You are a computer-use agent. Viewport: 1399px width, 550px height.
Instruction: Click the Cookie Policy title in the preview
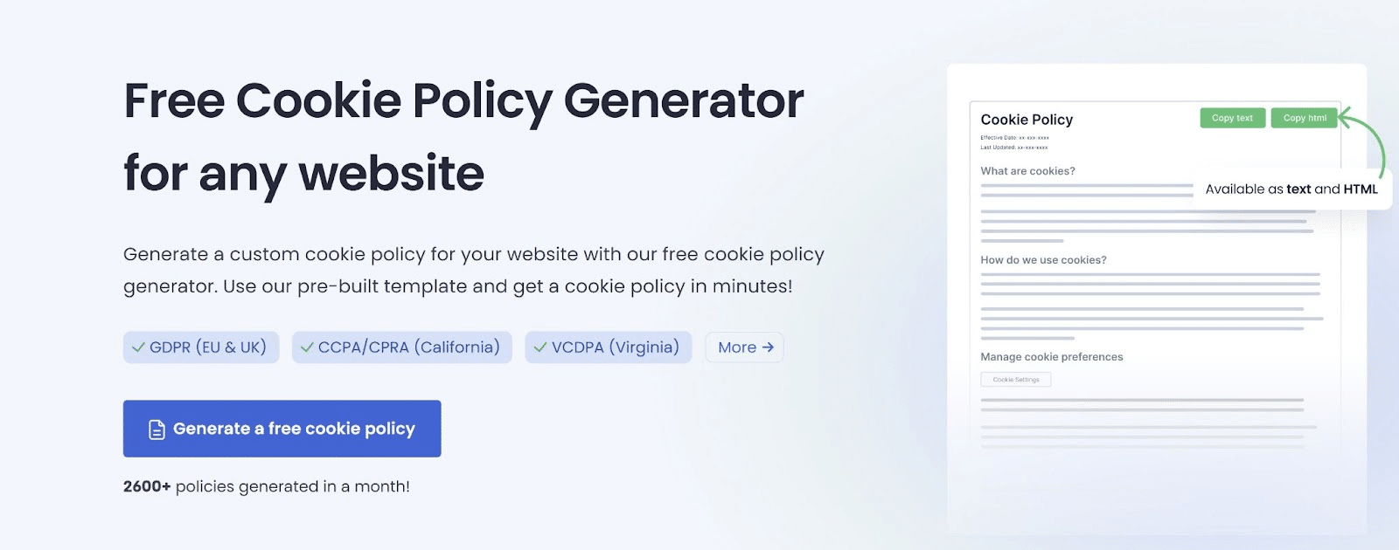coord(1027,120)
